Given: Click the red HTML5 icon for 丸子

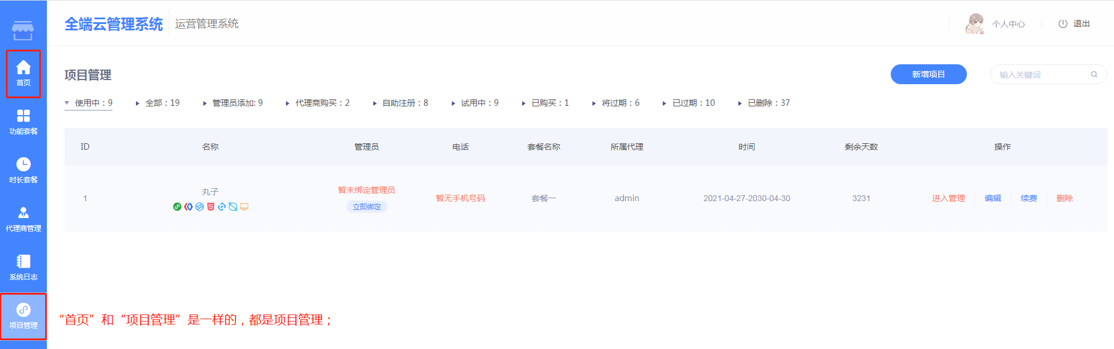Looking at the screenshot, I should coord(210,206).
